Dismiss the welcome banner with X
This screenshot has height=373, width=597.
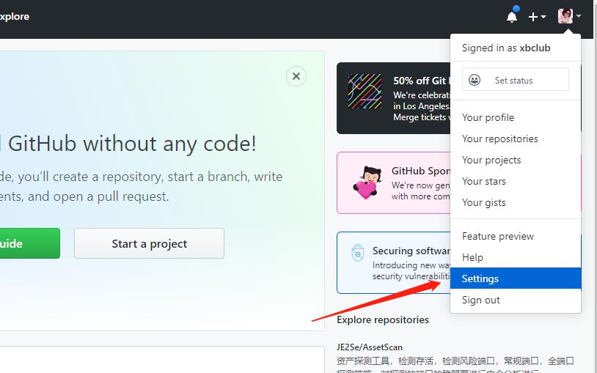[296, 76]
